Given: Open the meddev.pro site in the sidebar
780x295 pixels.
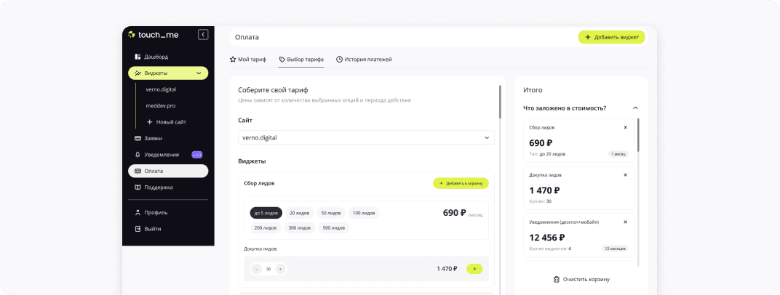Looking at the screenshot, I should click(x=160, y=106).
